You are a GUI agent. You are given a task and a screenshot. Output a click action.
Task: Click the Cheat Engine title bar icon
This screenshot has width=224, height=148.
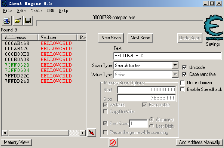pyautogui.click(x=4, y=3)
